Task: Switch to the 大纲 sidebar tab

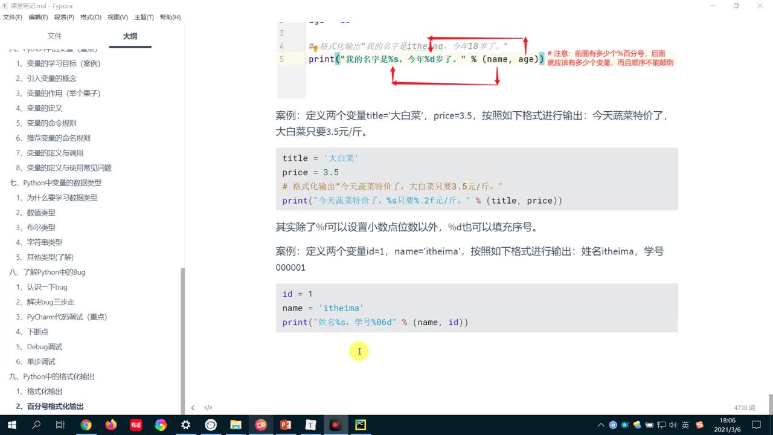Action: [130, 36]
